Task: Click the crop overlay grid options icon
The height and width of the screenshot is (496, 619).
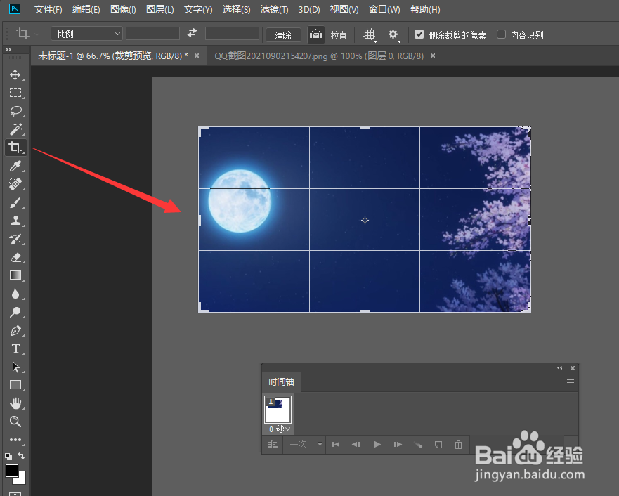Action: click(x=369, y=34)
